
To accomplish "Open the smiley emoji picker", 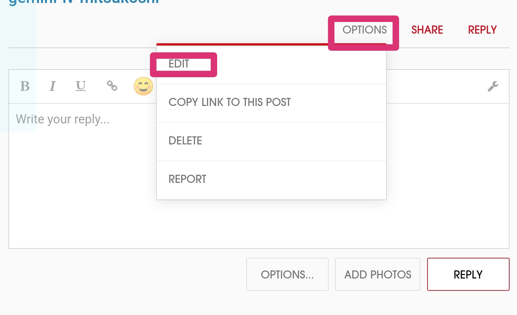I will (143, 86).
